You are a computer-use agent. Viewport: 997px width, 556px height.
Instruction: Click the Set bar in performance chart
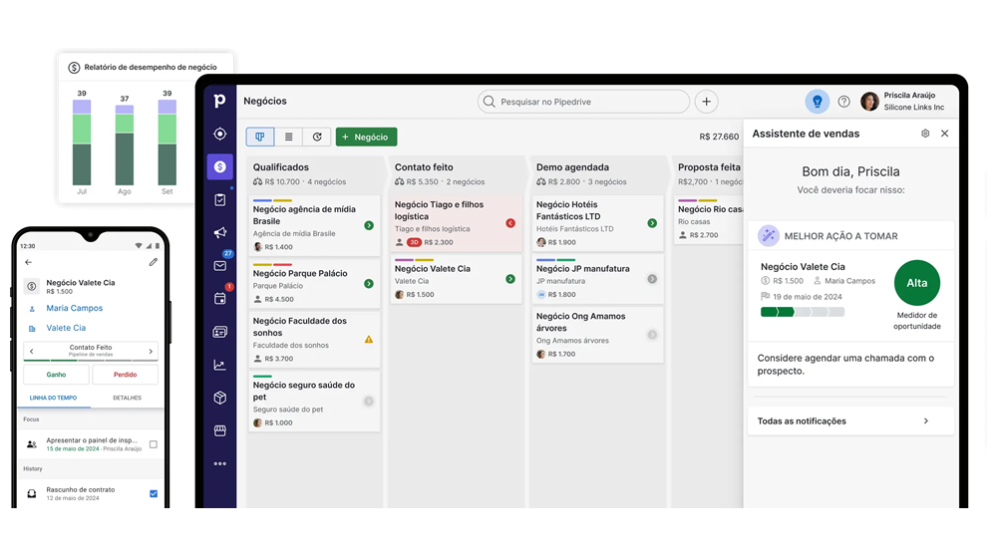(x=166, y=142)
